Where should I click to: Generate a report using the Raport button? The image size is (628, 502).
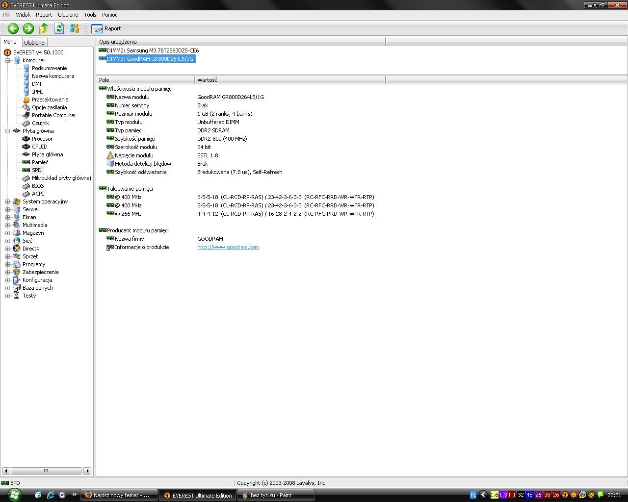[106, 28]
